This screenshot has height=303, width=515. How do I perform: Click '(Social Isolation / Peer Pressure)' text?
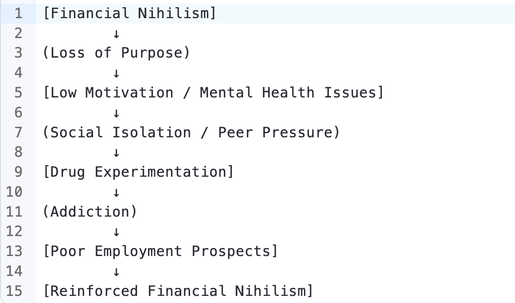[x=191, y=132]
